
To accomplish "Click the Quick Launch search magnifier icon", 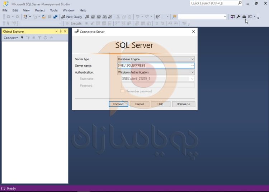I will point(240,3).
